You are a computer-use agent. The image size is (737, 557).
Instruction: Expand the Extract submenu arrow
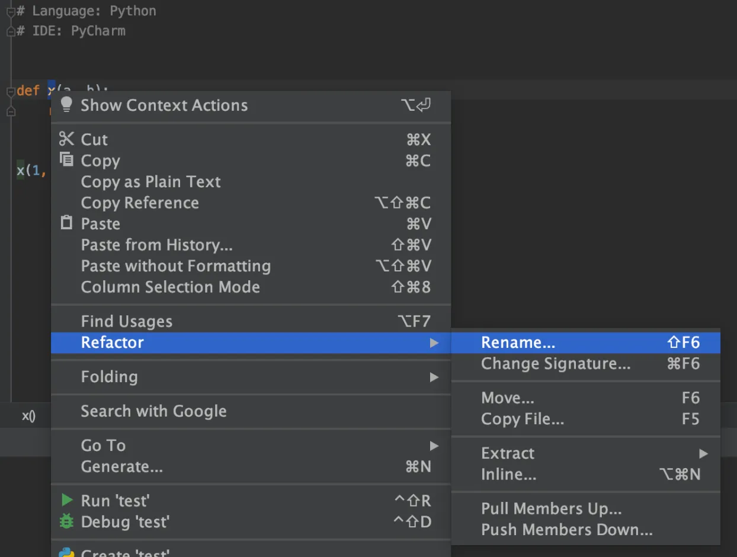point(703,453)
